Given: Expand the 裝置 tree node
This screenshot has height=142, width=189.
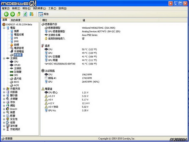Looking at the screenshot, I should coord(4,112).
